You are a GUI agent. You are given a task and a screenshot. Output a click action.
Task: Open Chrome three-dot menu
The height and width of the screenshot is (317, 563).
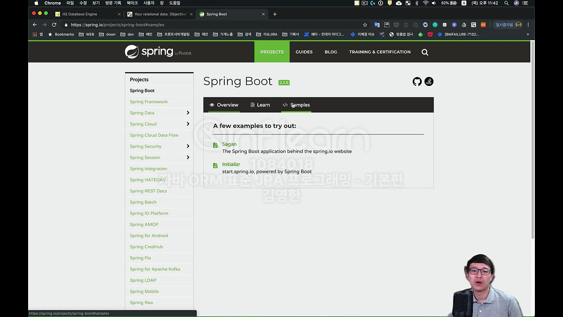528,25
